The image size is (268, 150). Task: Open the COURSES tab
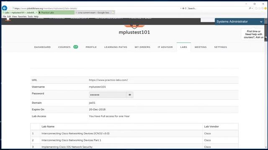coord(64,47)
